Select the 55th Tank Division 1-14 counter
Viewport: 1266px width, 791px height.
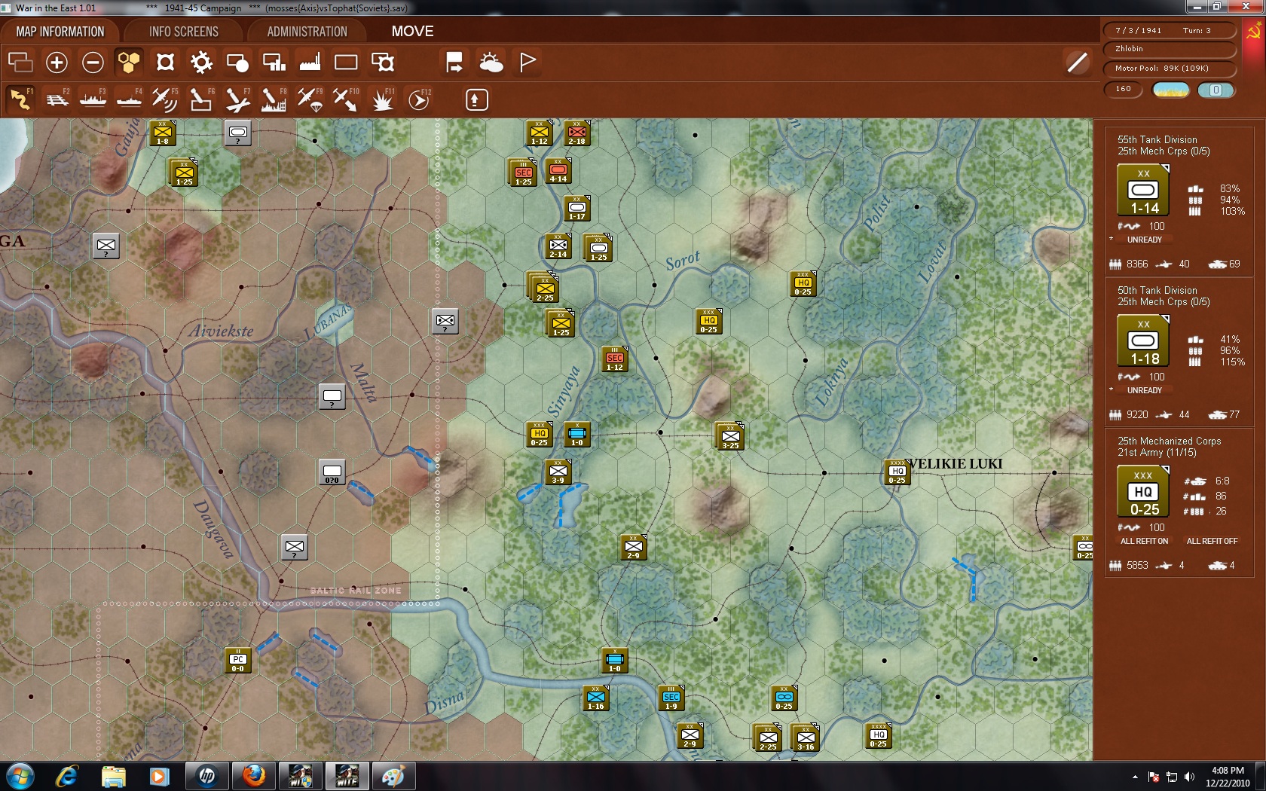point(1143,190)
